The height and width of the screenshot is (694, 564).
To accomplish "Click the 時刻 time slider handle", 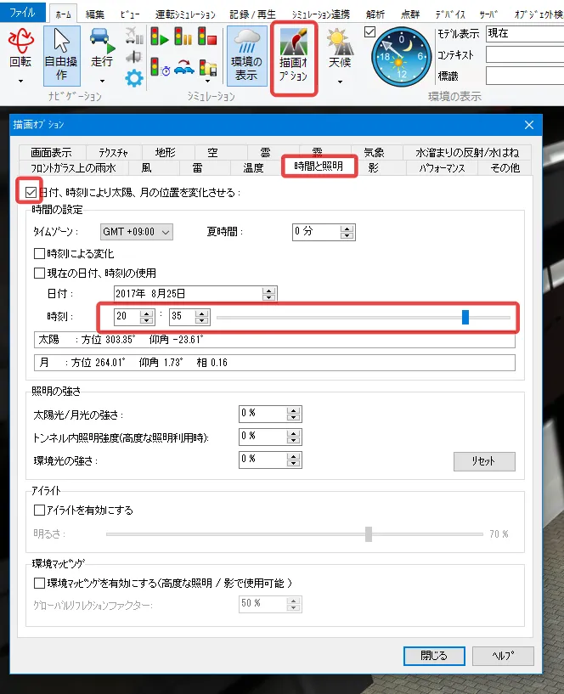I will pos(465,317).
